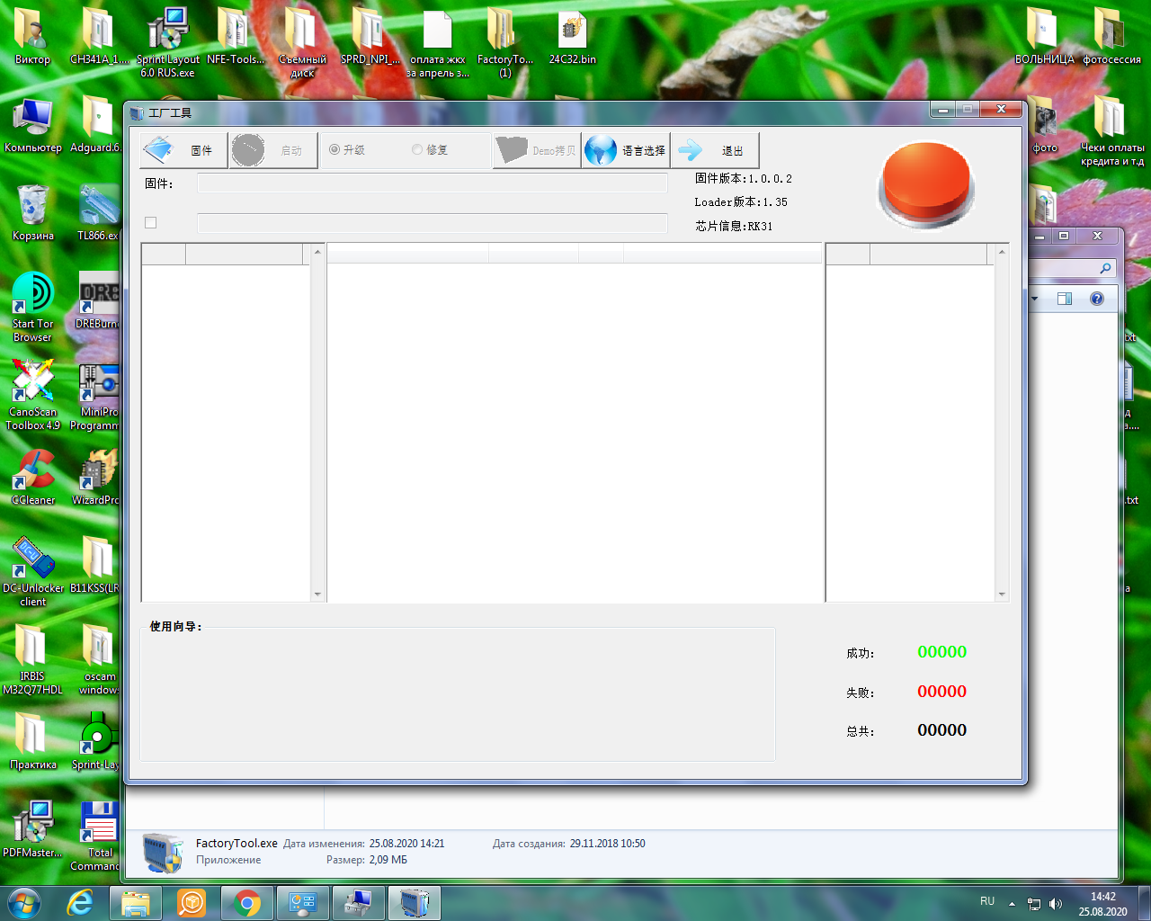
Task: Click search magnifier in Explorer window
Action: pyautogui.click(x=1105, y=268)
